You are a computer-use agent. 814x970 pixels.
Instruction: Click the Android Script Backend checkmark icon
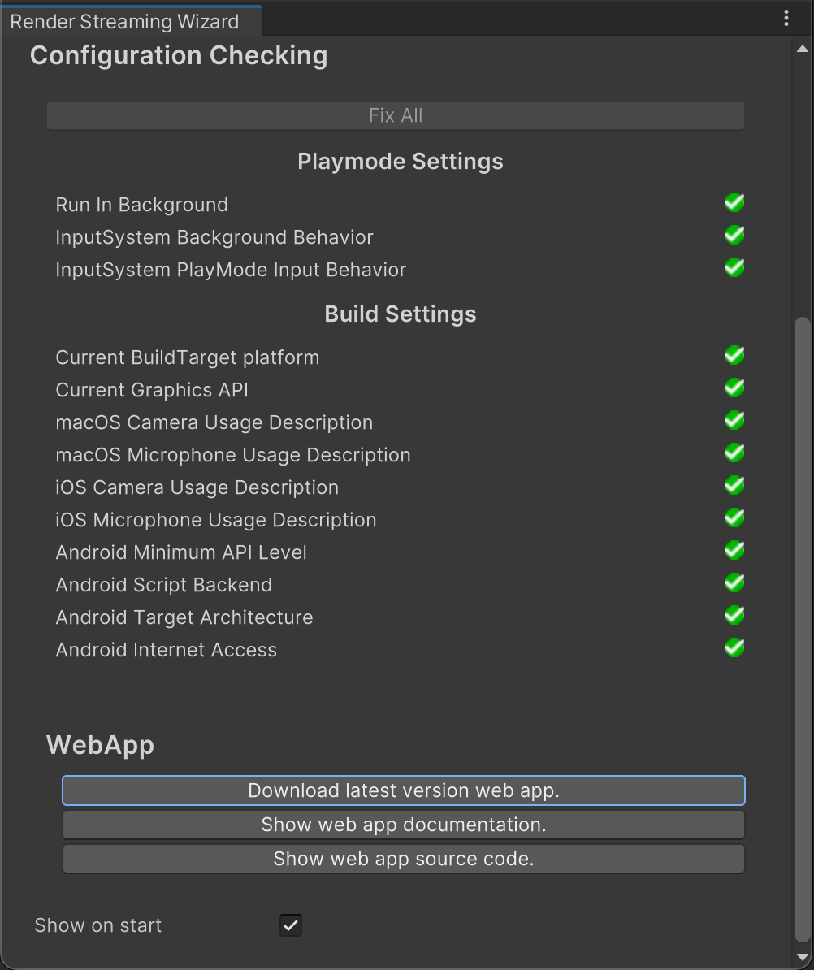[x=734, y=583]
